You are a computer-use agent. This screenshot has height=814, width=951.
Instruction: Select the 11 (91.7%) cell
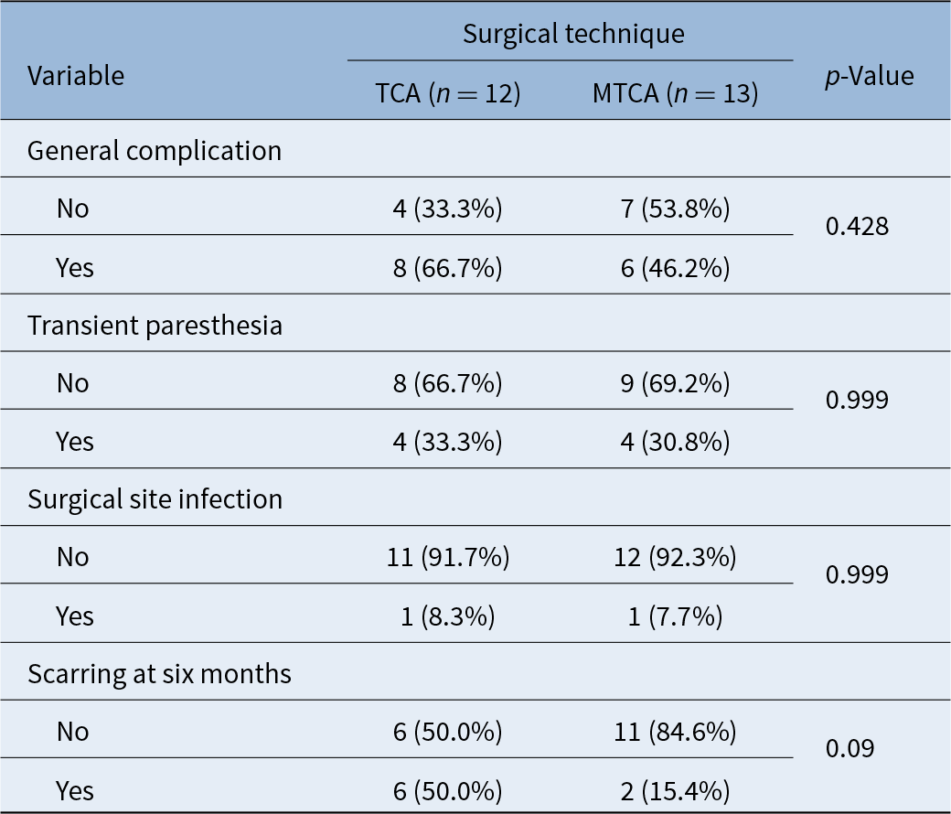448,556
